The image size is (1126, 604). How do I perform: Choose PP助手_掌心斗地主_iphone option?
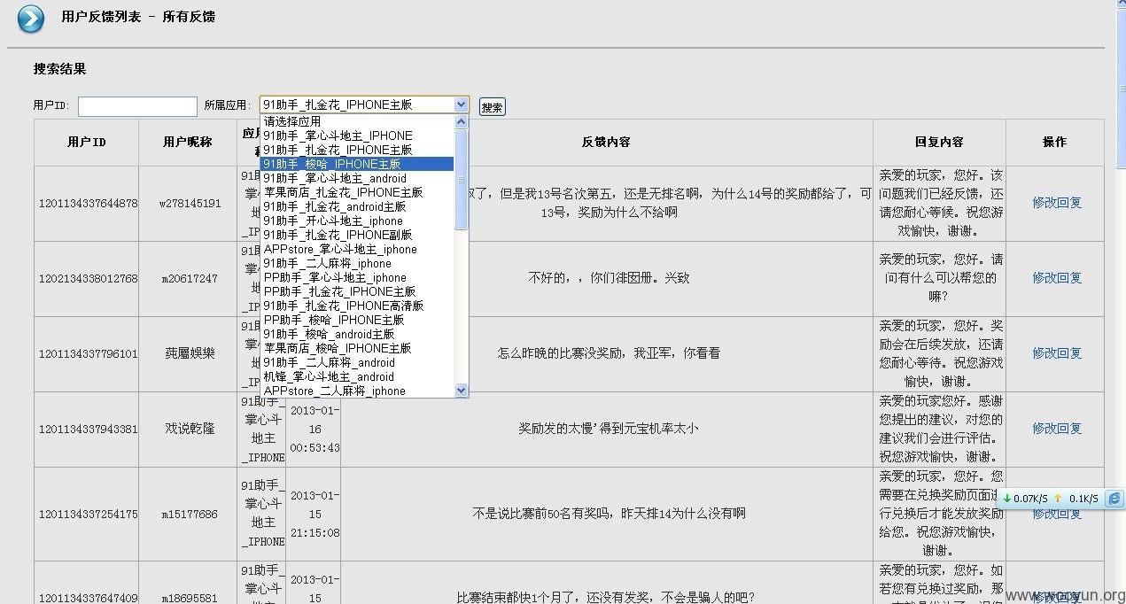coord(357,277)
